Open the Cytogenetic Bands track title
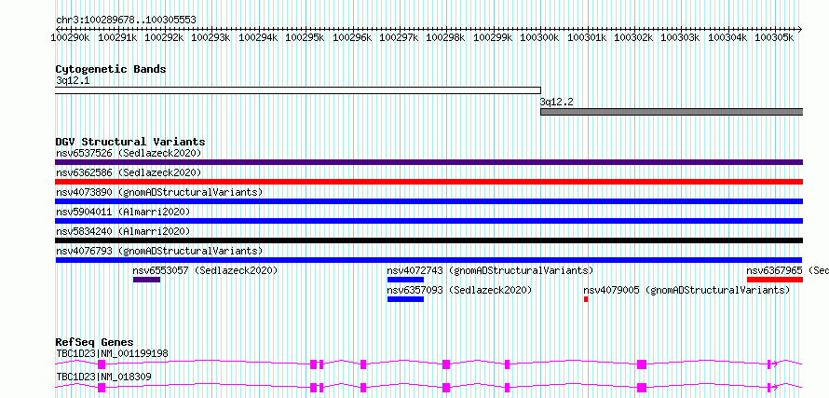 tap(111, 69)
